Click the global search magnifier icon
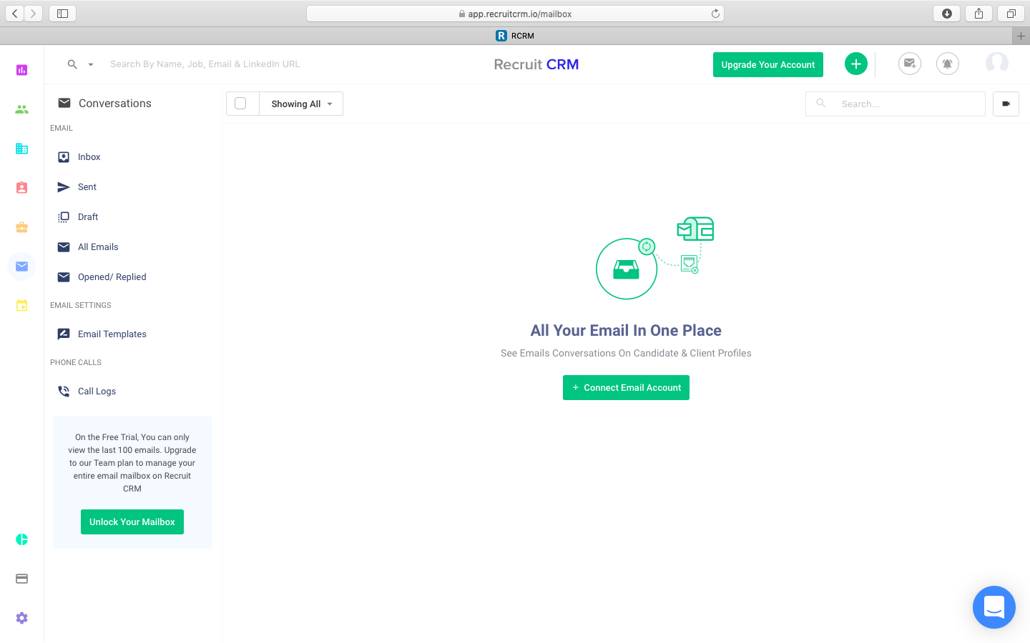1030x643 pixels. pos(72,64)
